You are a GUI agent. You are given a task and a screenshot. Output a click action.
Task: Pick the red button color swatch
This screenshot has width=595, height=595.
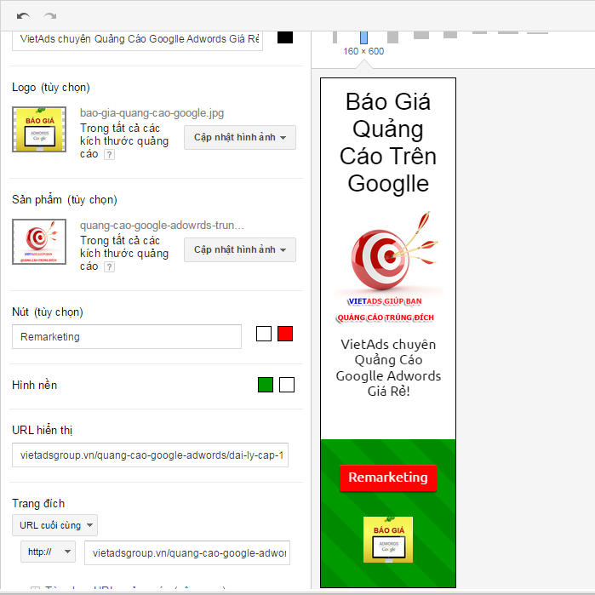[285, 334]
